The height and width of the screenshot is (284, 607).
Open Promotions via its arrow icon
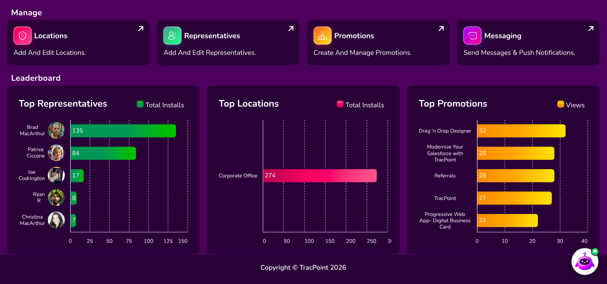pyautogui.click(x=441, y=29)
